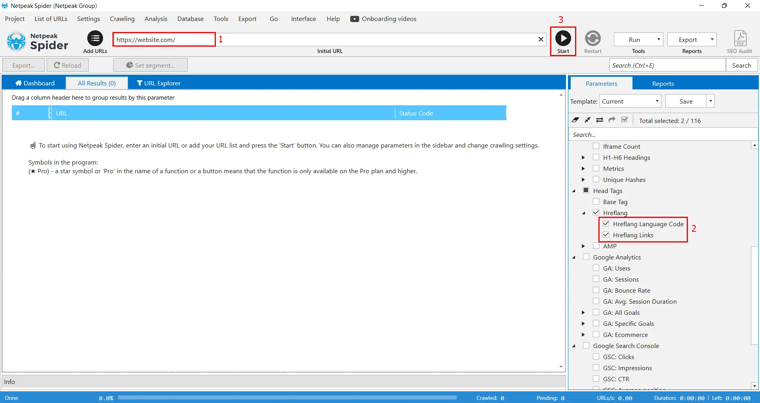The height and width of the screenshot is (403, 760).
Task: Open the Template Current dropdown
Action: tap(630, 101)
